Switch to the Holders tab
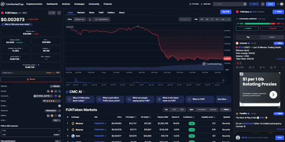285x142 pixels. click(111, 13)
